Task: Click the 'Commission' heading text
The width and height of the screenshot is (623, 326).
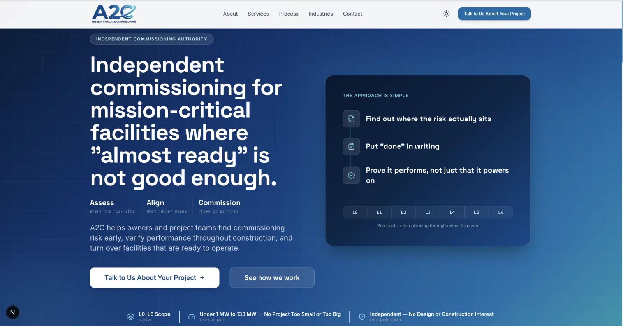Action: pyautogui.click(x=220, y=202)
